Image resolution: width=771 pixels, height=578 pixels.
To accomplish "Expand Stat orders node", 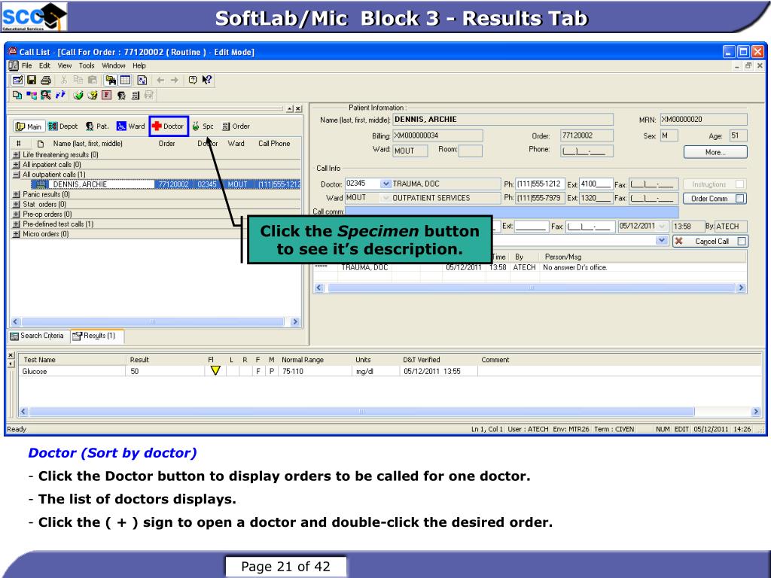I will [x=17, y=204].
